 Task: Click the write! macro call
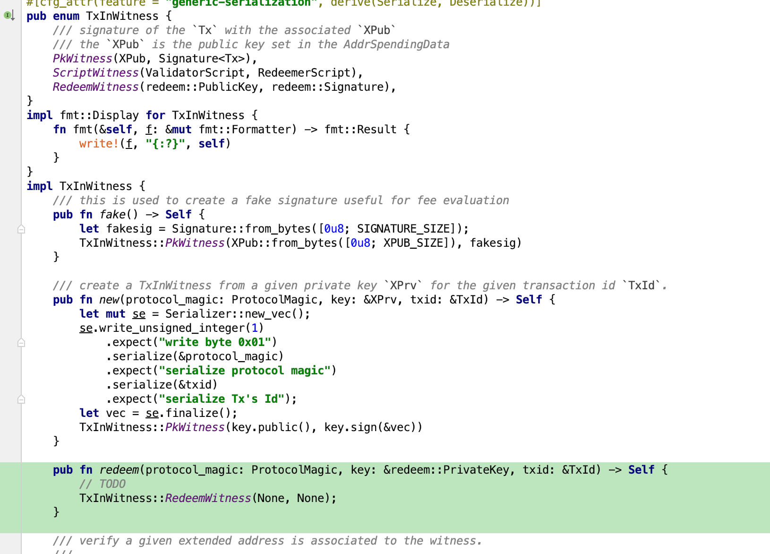point(99,144)
